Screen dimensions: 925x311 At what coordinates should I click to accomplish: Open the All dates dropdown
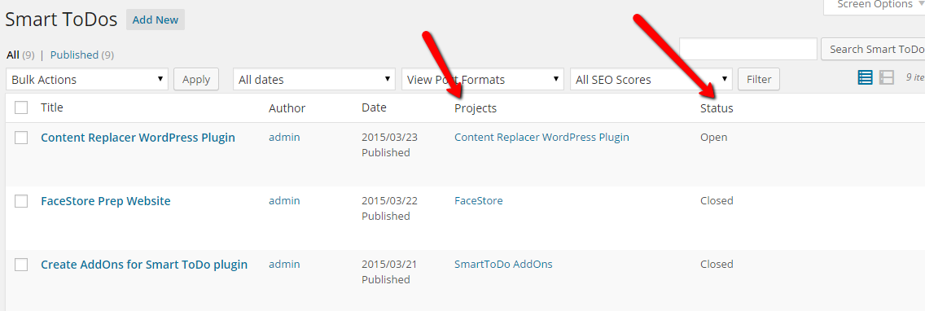pos(314,79)
